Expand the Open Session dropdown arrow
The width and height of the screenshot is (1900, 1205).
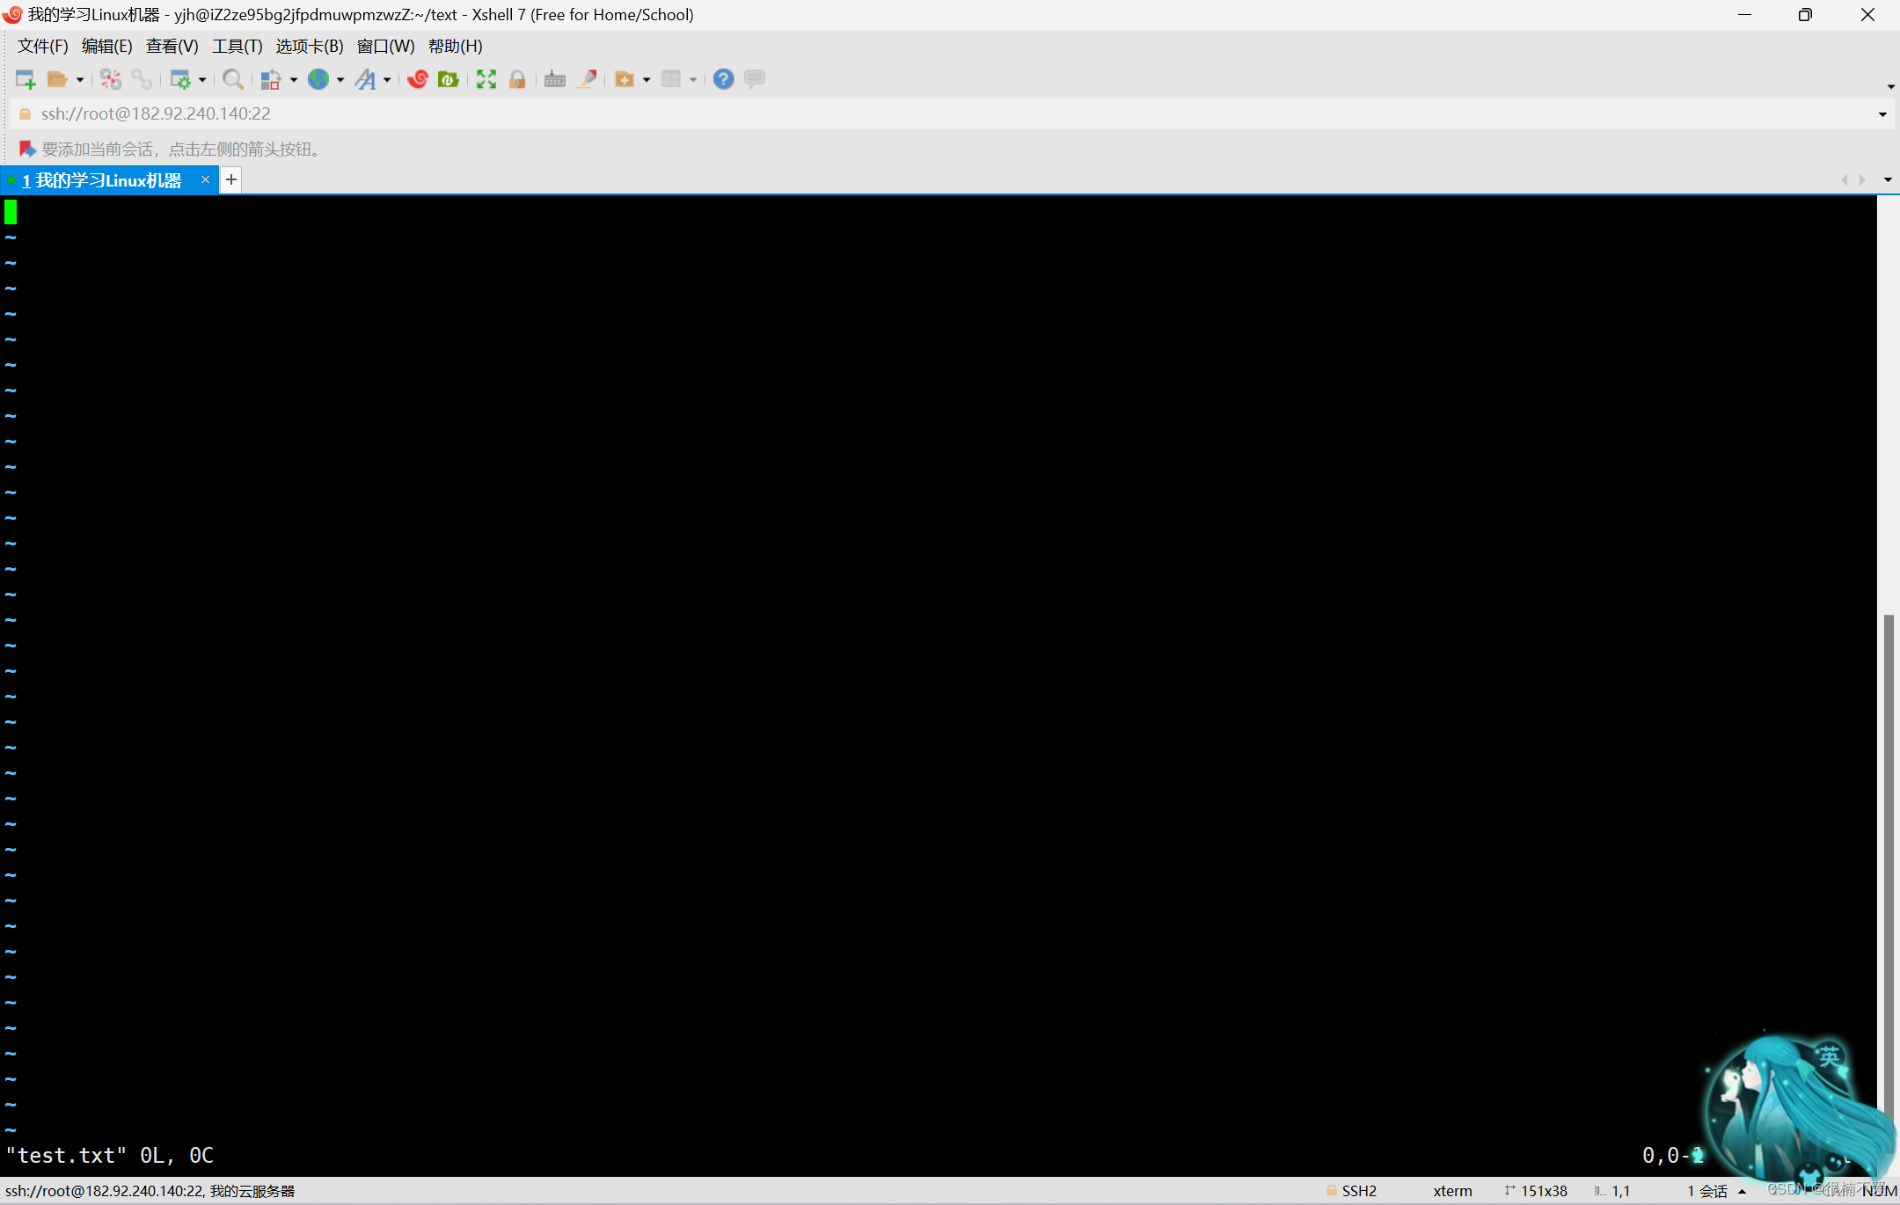(80, 80)
